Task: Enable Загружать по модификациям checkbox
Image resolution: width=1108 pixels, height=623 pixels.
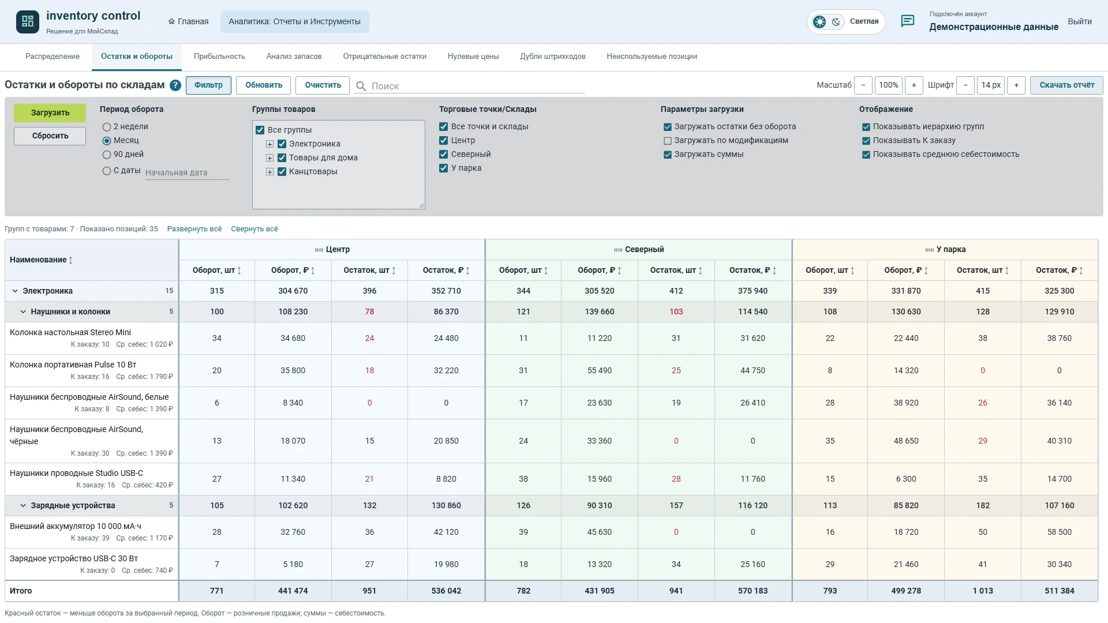Action: [668, 141]
